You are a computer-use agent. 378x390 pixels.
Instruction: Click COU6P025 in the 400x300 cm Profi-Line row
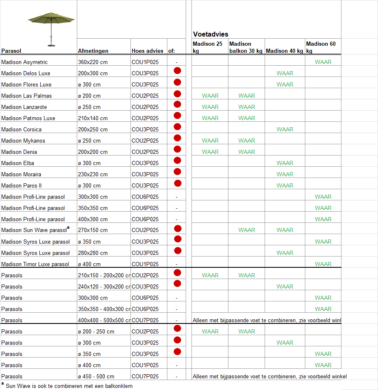[145, 219]
